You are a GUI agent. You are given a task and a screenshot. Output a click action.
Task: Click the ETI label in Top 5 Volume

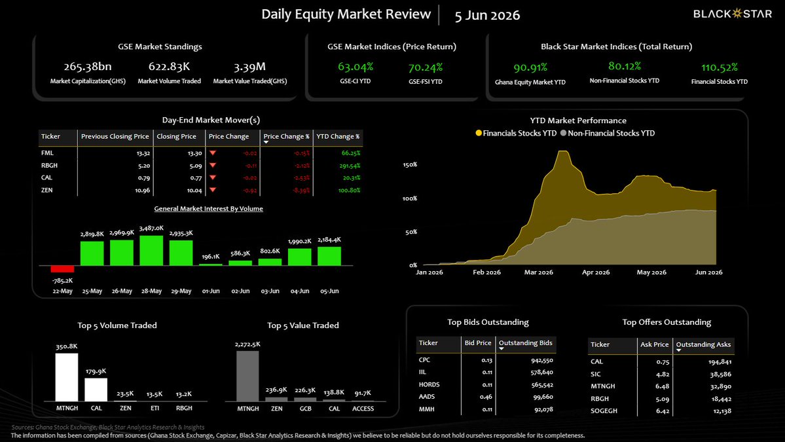click(155, 408)
